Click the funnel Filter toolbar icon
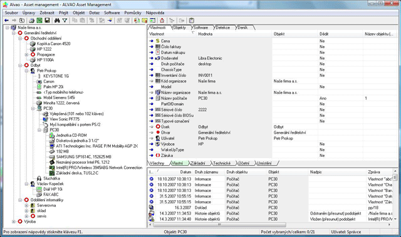The image size is (401, 237). tap(65, 21)
